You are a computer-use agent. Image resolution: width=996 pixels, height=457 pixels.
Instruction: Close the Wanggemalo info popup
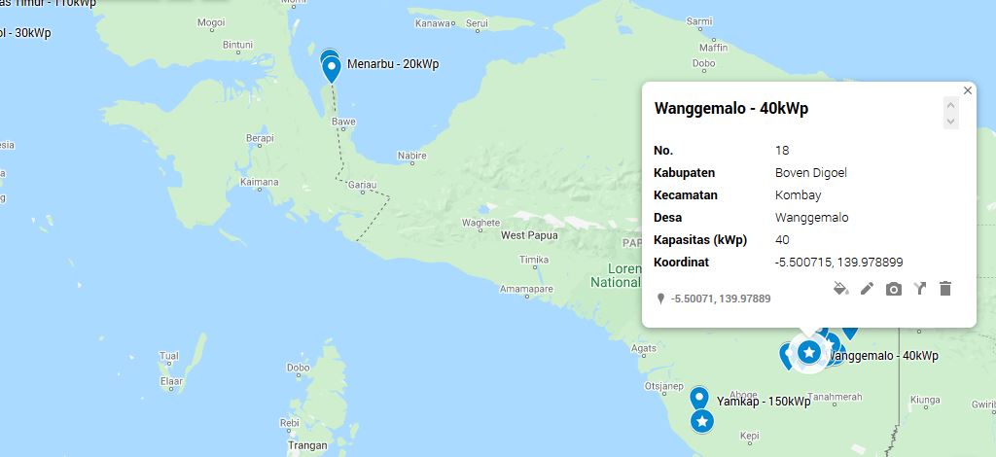pyautogui.click(x=968, y=90)
